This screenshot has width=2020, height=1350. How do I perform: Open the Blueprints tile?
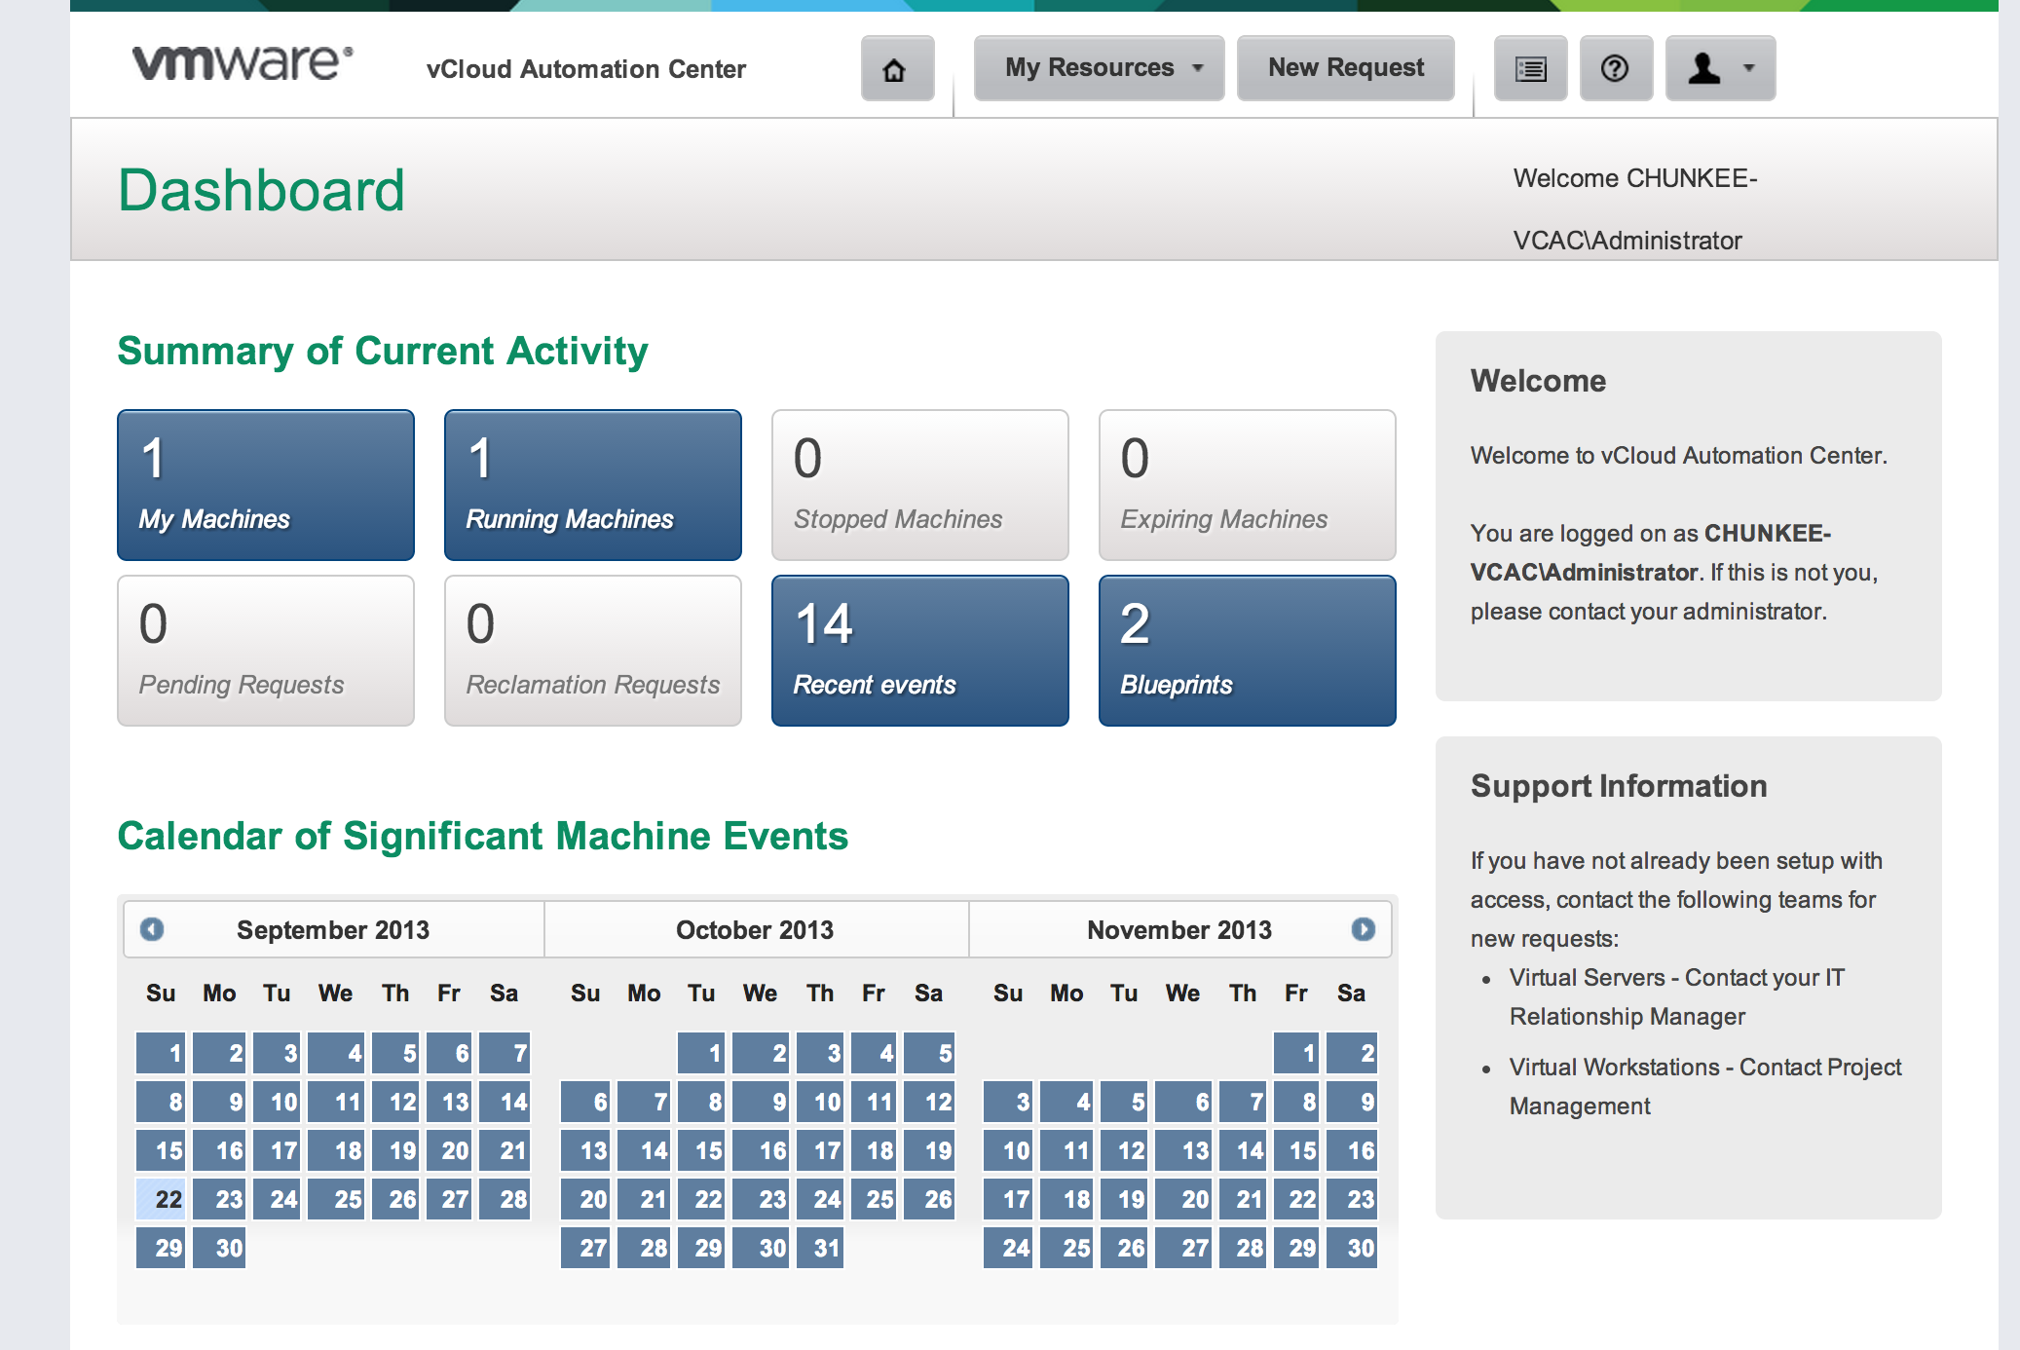point(1247,651)
